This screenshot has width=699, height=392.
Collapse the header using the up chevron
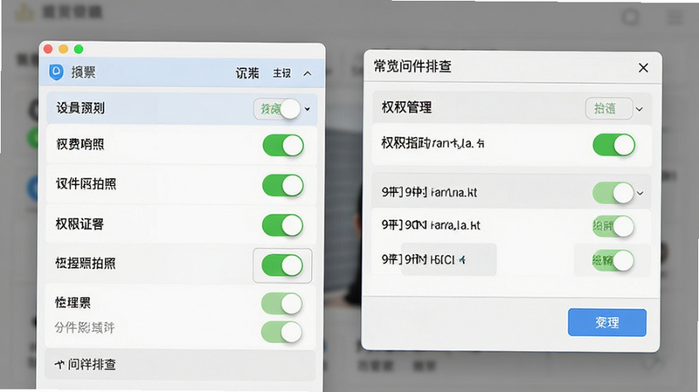coord(308,73)
